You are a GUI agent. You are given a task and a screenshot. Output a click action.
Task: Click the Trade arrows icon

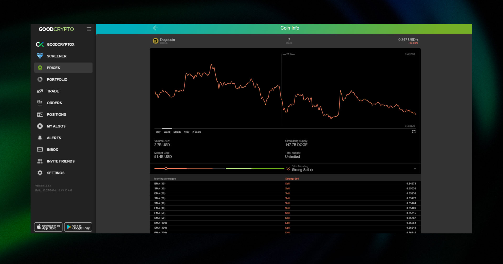[40, 91]
